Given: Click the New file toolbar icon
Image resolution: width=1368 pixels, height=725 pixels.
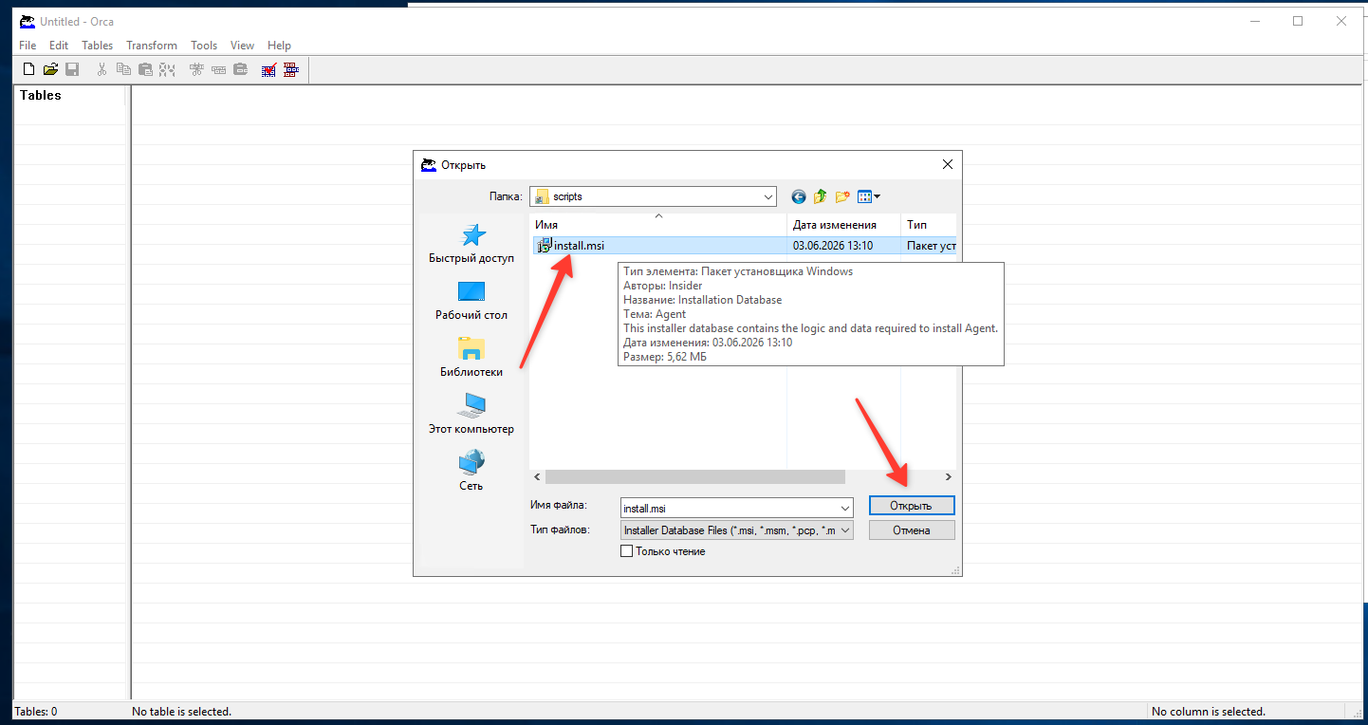Looking at the screenshot, I should 28,69.
